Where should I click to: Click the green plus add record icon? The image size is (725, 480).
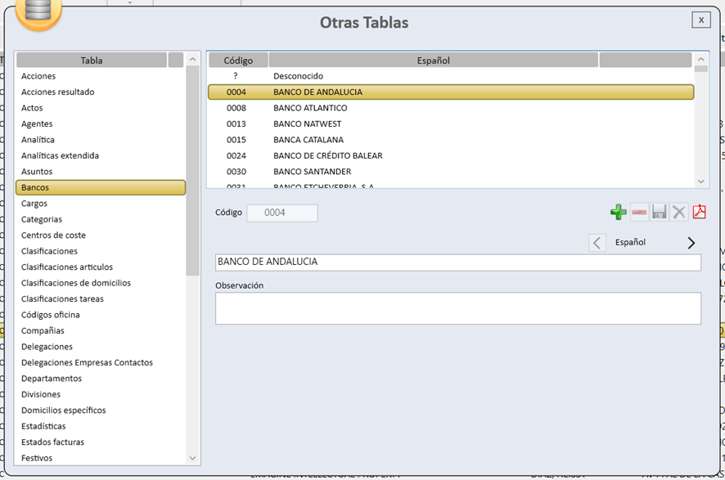pos(619,213)
